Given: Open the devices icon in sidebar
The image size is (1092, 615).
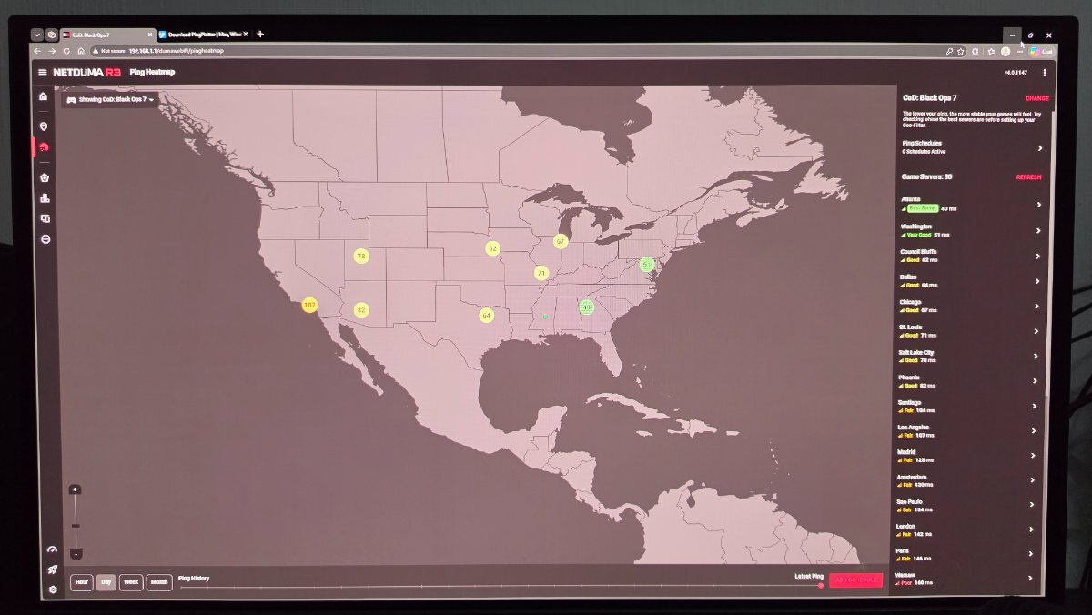Looking at the screenshot, I should [x=45, y=218].
